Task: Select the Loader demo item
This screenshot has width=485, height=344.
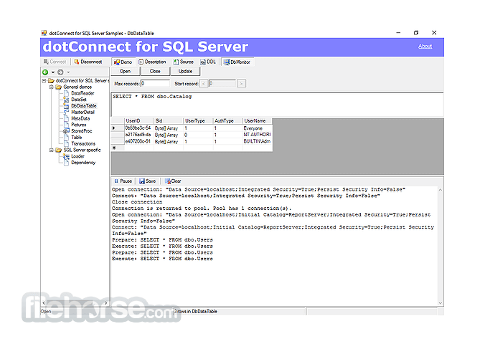Action: [77, 156]
